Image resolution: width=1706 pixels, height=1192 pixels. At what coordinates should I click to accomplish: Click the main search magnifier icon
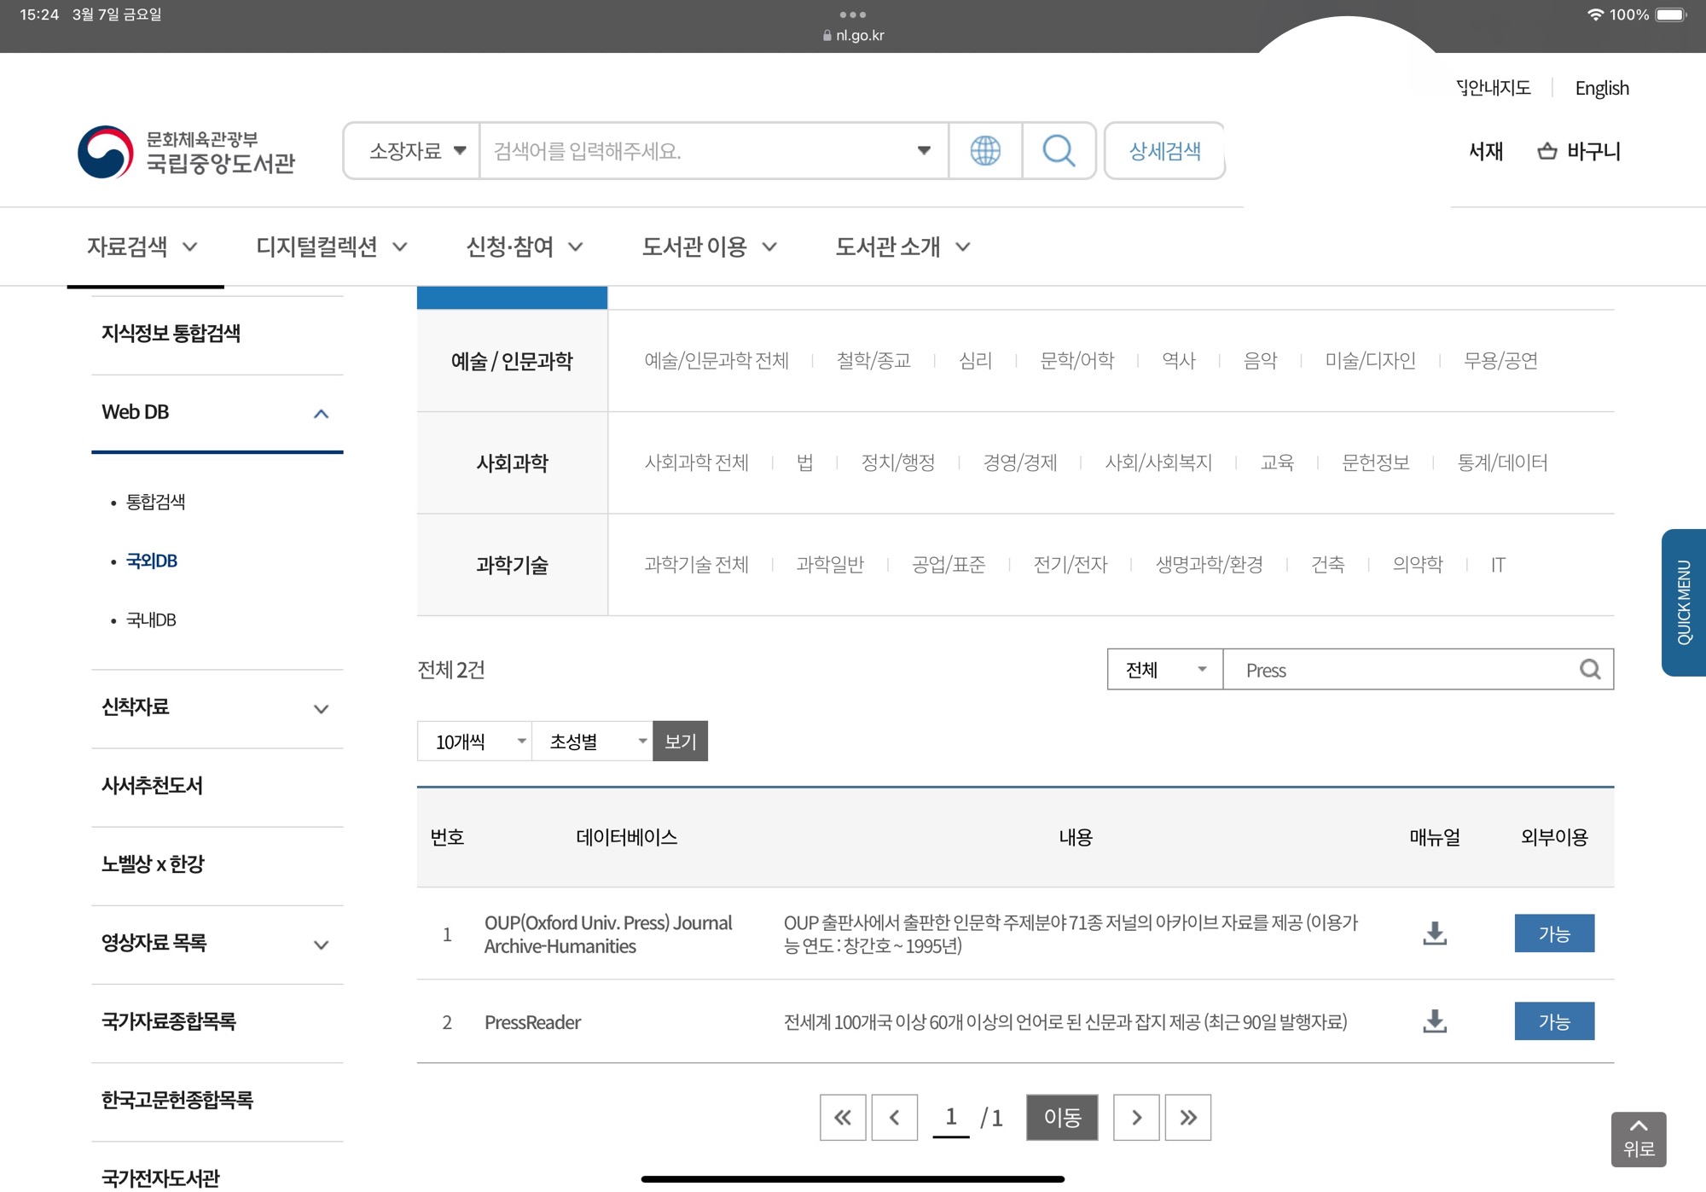click(1059, 151)
